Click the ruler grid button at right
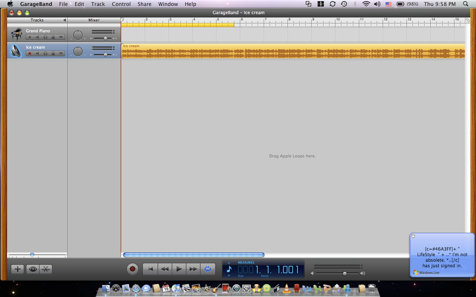Viewport: 476px width, 297px height. [x=468, y=20]
